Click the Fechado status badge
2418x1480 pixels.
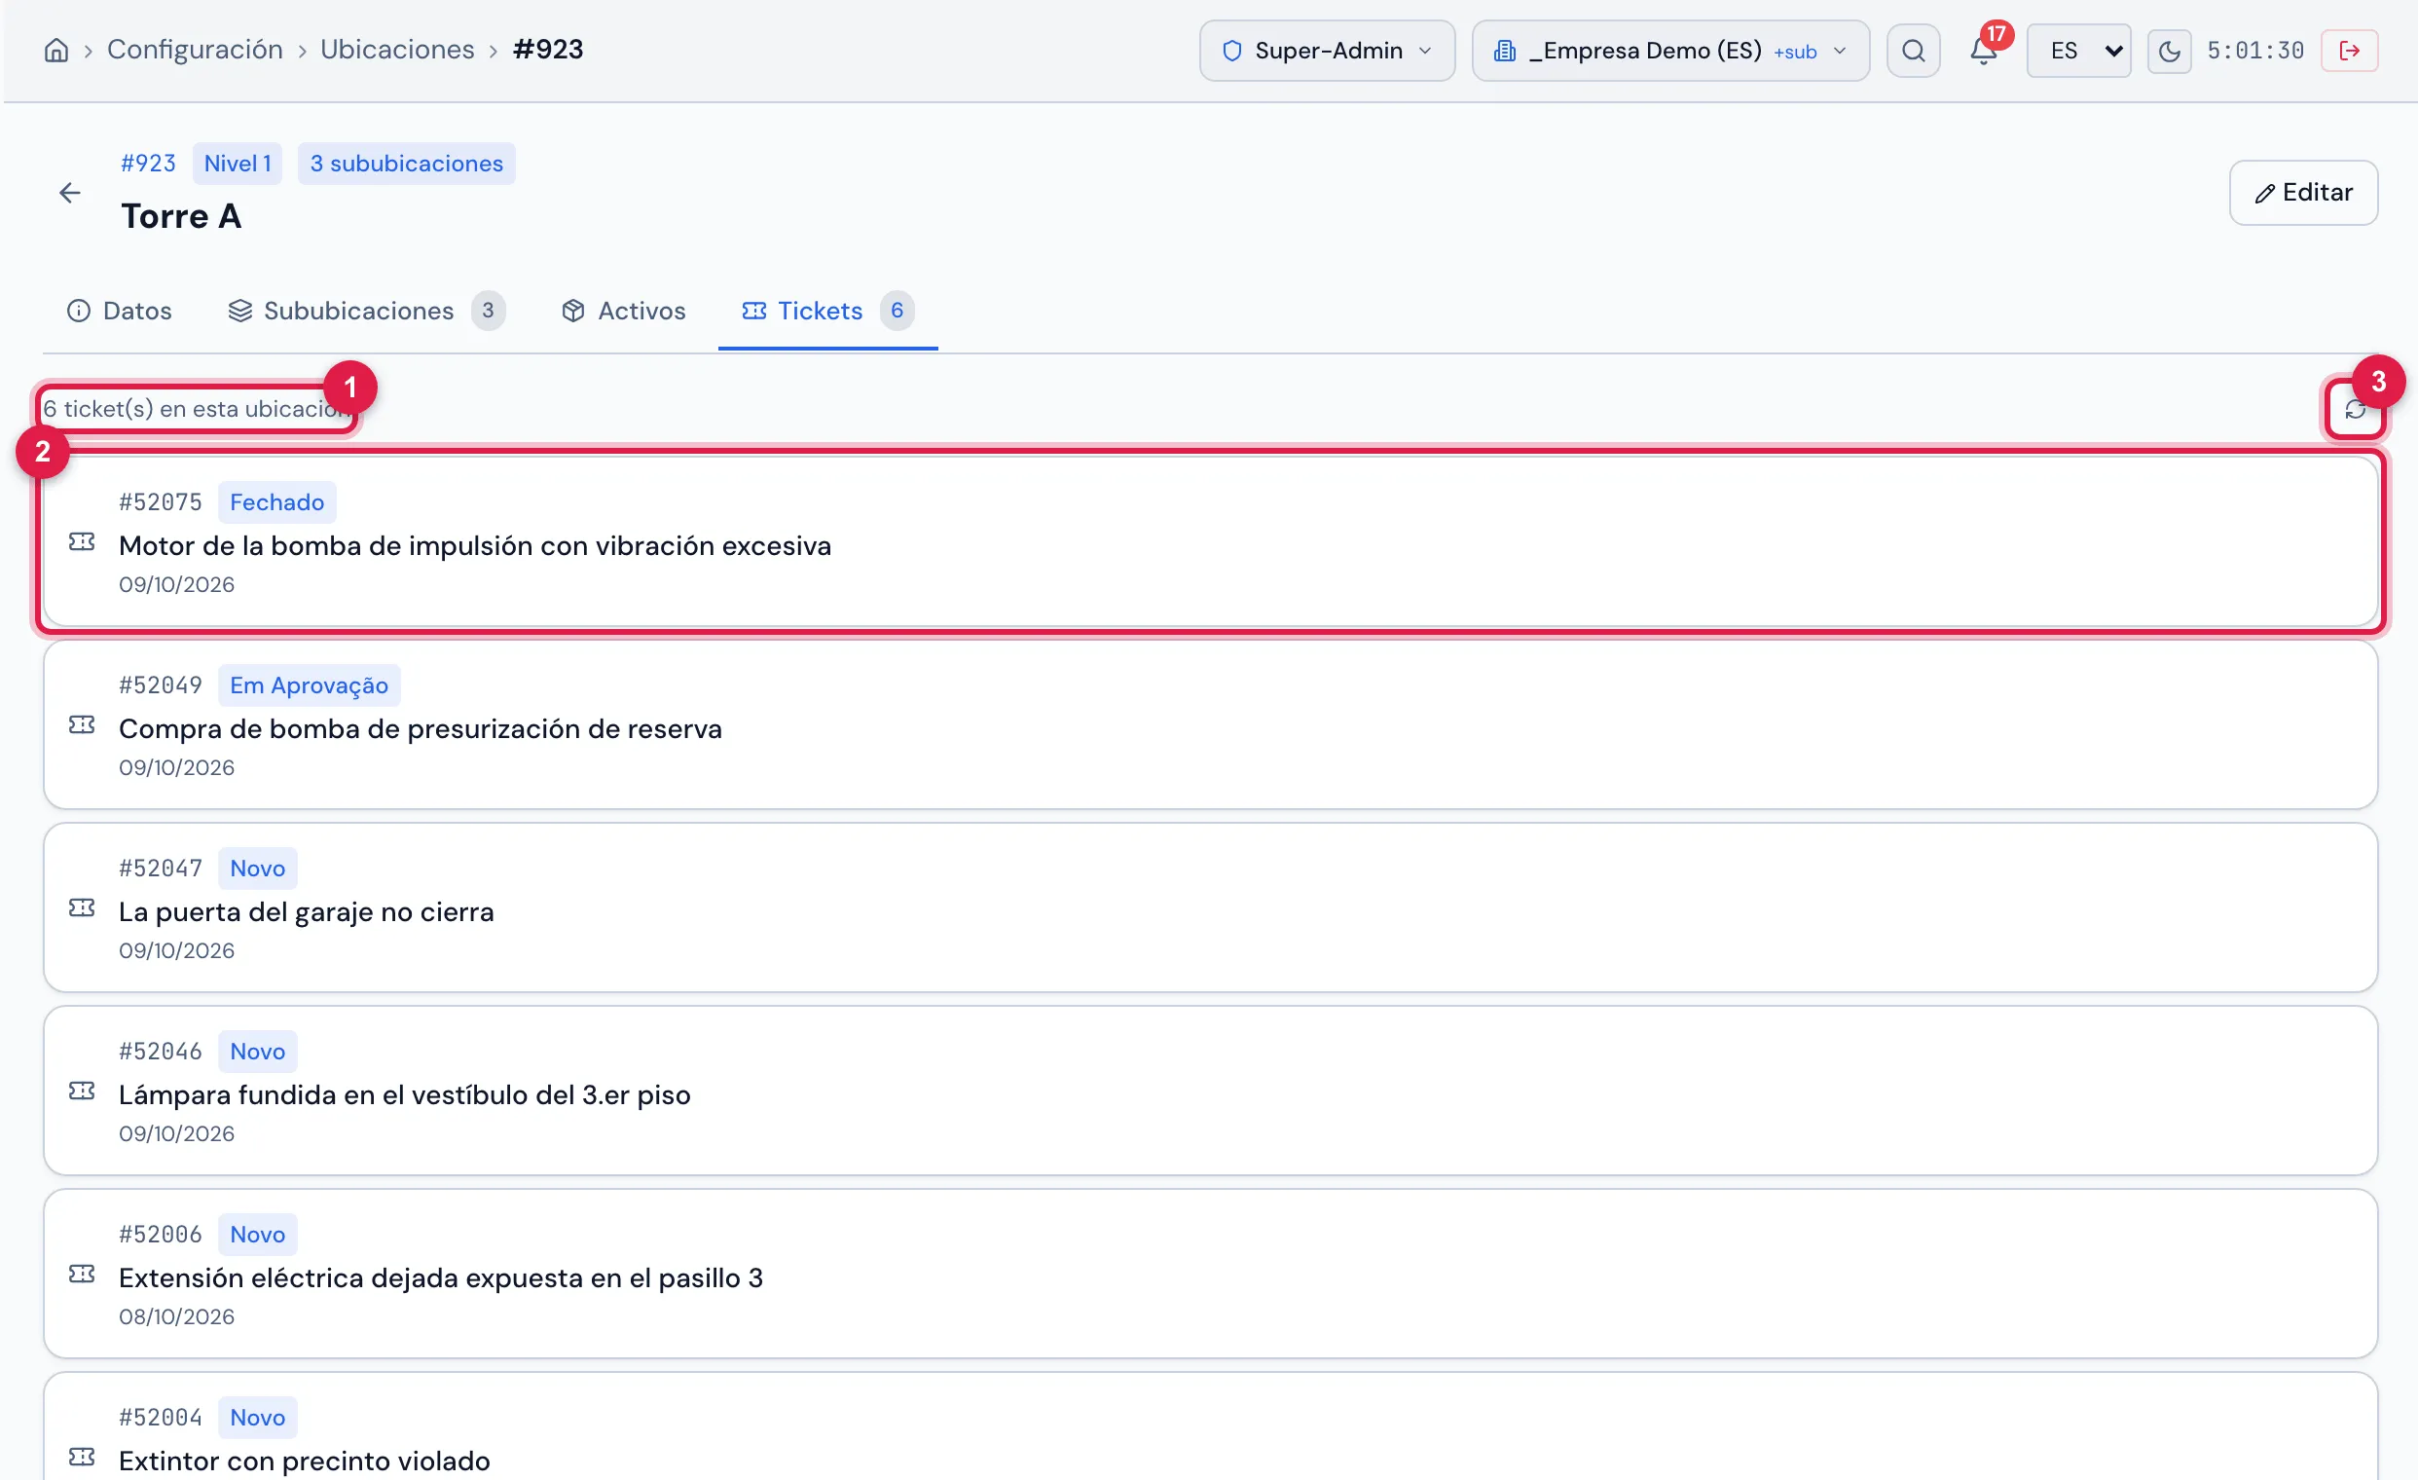(276, 501)
